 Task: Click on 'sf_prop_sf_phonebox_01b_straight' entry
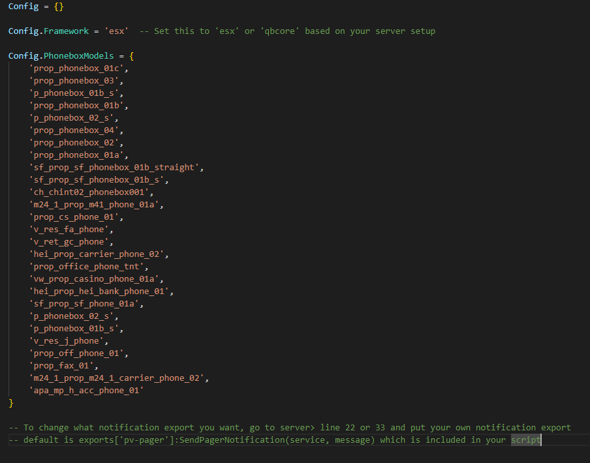[x=114, y=168]
